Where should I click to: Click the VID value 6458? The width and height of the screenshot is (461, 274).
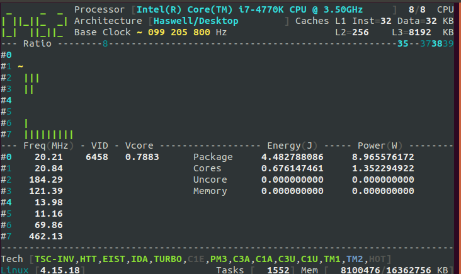[97, 157]
